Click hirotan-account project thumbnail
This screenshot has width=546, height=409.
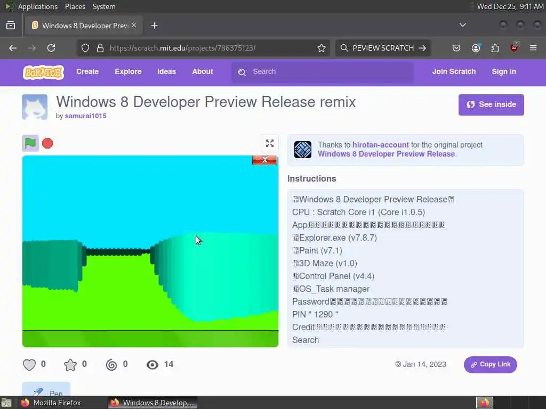[303, 150]
